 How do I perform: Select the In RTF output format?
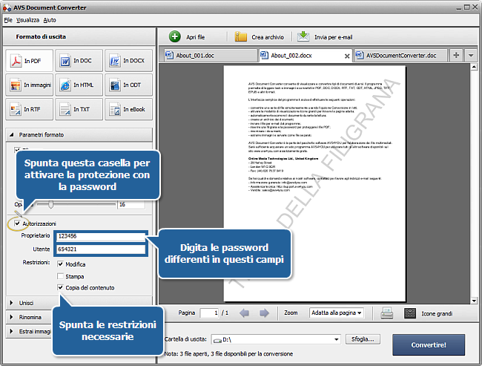(x=29, y=109)
